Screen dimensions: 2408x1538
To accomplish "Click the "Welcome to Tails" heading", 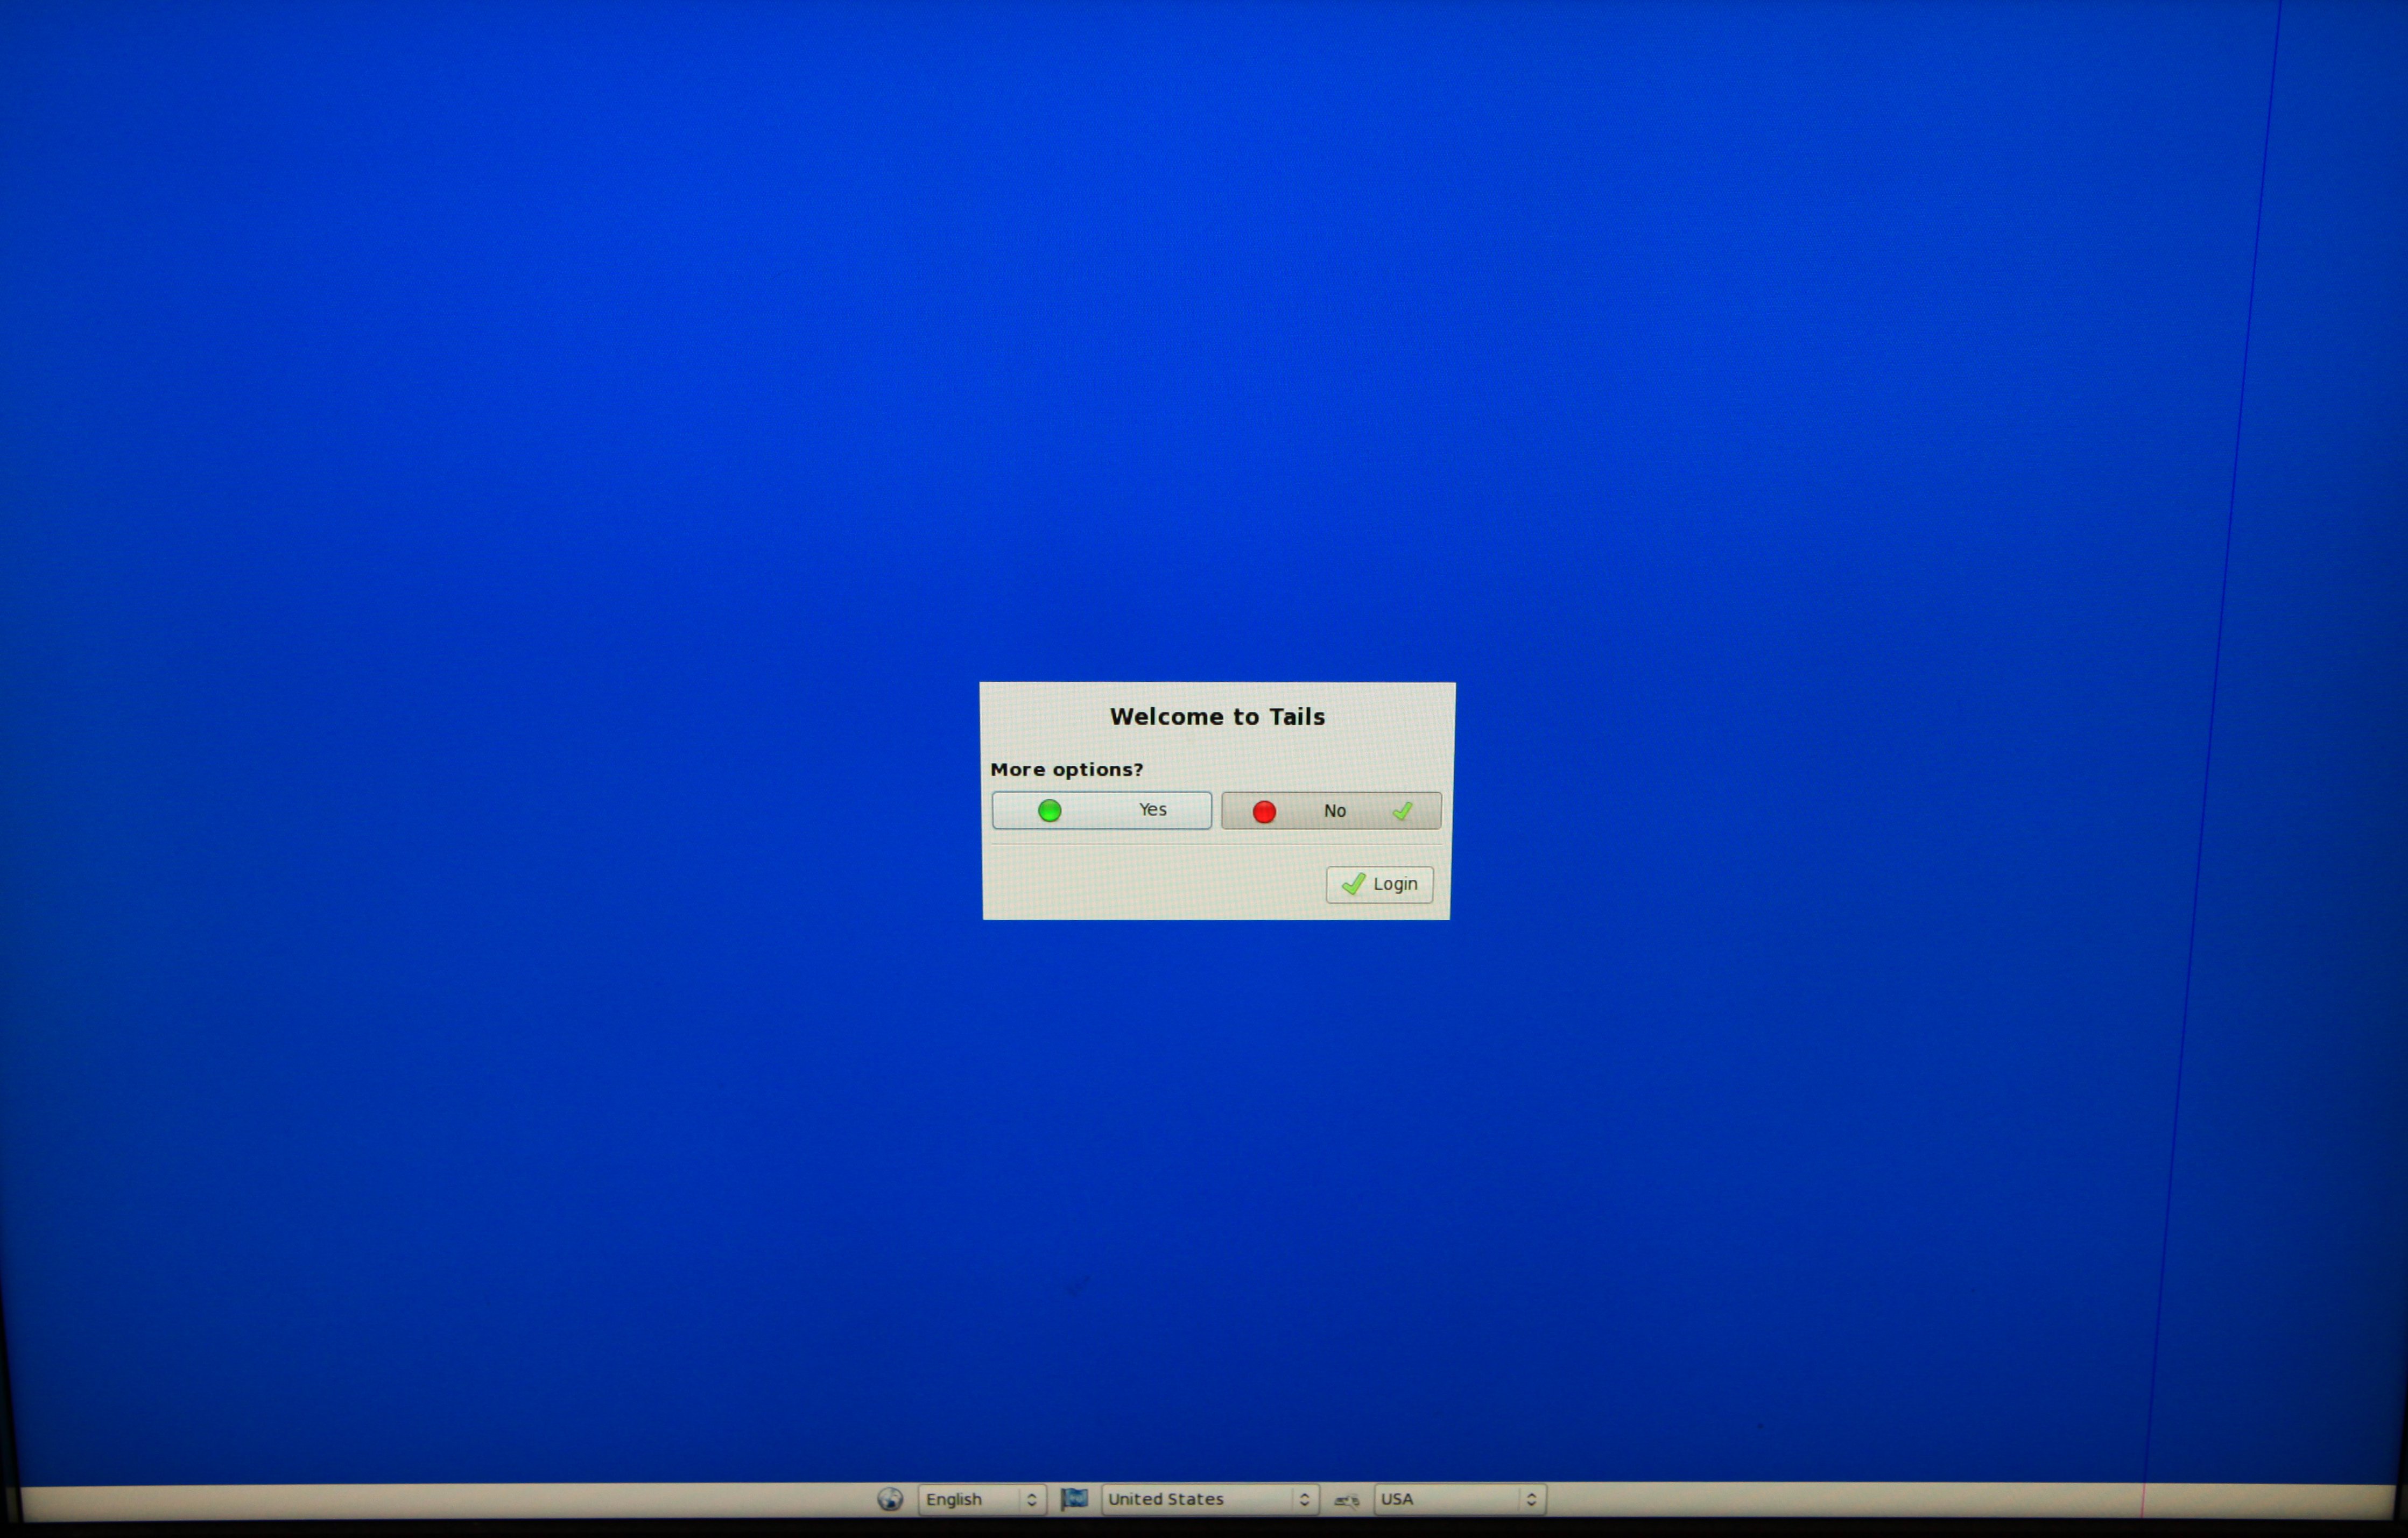I will tap(1217, 717).
